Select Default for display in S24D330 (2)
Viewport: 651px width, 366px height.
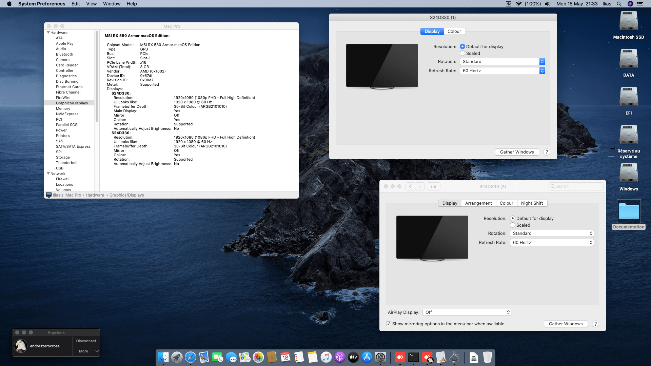[x=513, y=218]
